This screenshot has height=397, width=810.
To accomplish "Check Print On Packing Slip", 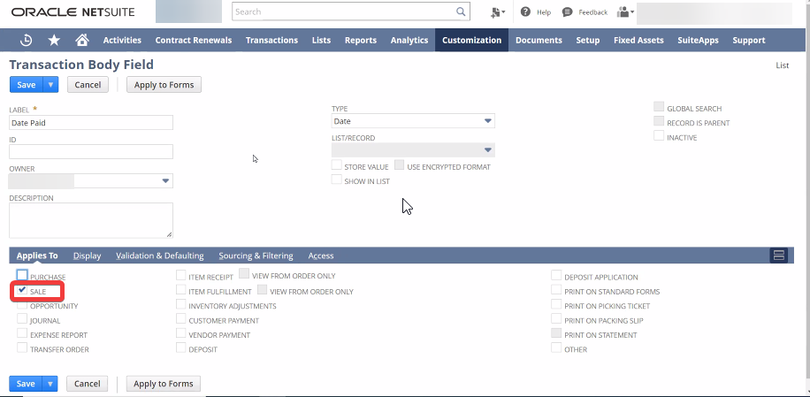I will pos(556,319).
